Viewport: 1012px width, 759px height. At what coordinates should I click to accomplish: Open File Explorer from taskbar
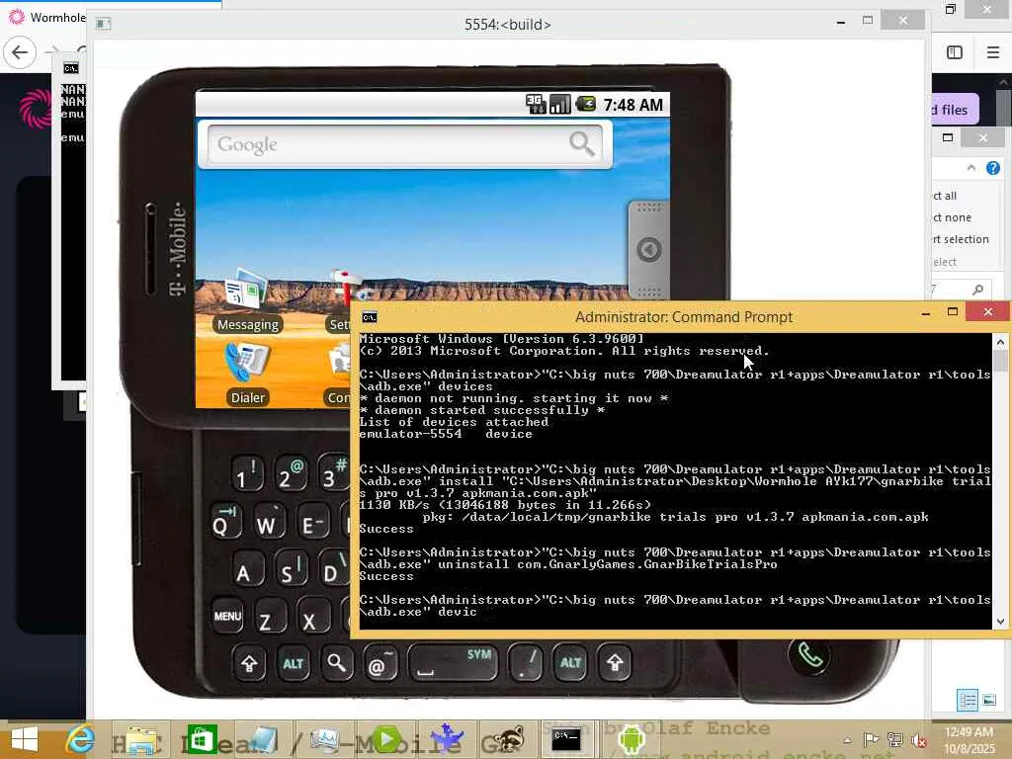(x=139, y=739)
